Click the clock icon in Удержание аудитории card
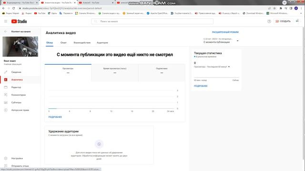305x171 pixels. coord(99,144)
